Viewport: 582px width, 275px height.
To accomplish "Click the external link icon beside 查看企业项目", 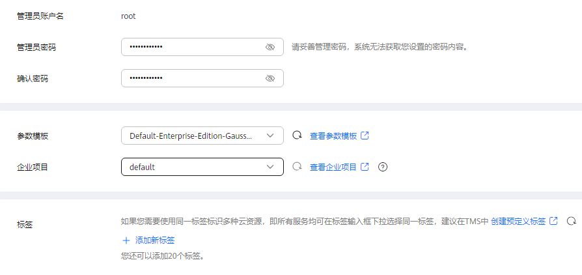I will pyautogui.click(x=365, y=166).
